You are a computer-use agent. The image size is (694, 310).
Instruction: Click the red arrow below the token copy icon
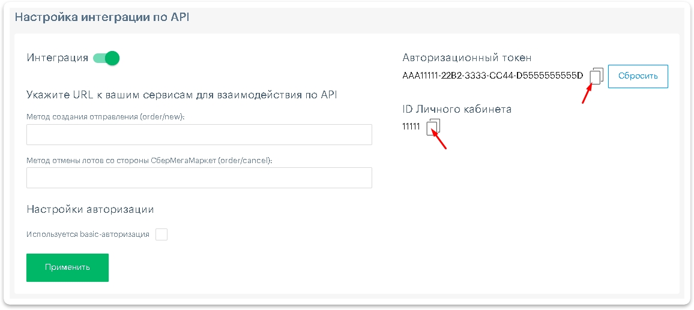(x=587, y=95)
